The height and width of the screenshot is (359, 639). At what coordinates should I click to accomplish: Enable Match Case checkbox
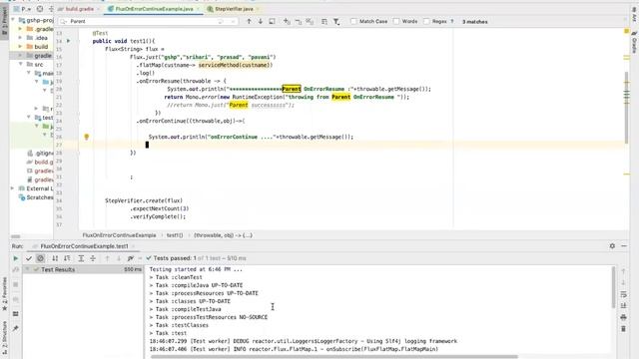click(x=353, y=21)
